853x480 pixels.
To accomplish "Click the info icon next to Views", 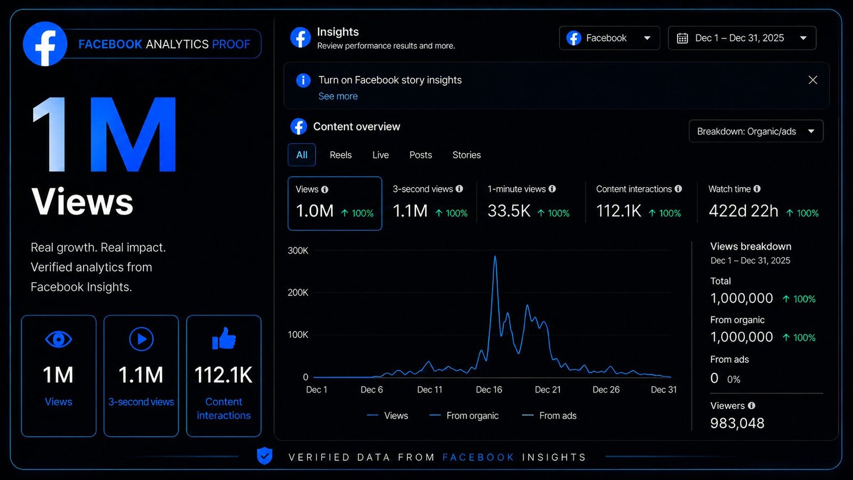I will [325, 189].
